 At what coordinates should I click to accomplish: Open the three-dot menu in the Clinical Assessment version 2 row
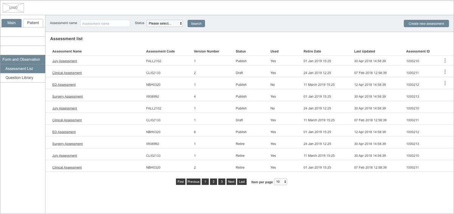[x=445, y=72]
